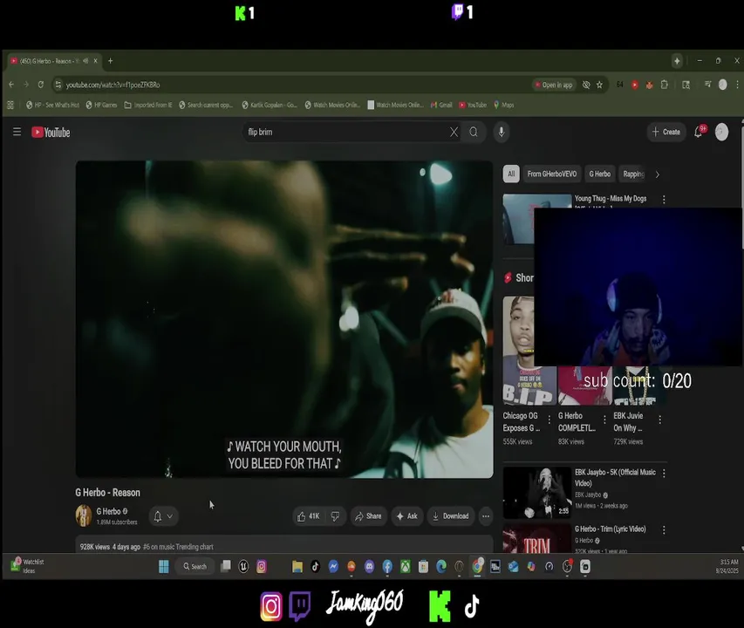Run search with the magnifier icon
744x628 pixels.
pyautogui.click(x=474, y=132)
